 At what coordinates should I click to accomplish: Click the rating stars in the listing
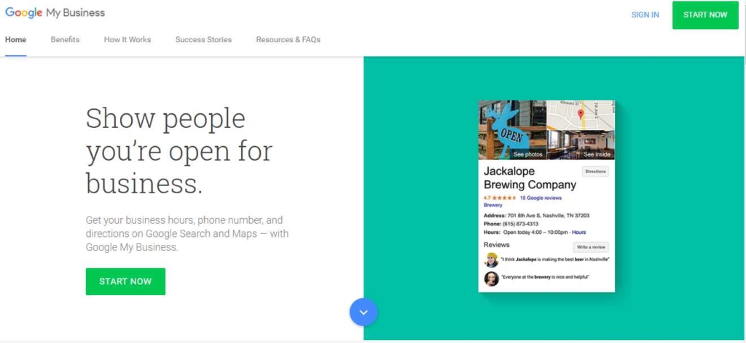504,198
